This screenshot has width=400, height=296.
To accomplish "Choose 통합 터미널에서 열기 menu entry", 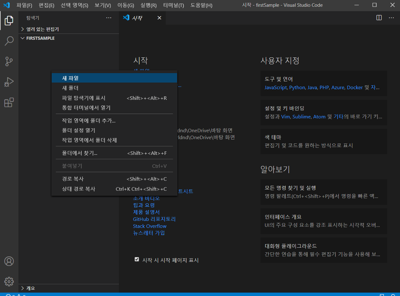I will [114, 108].
